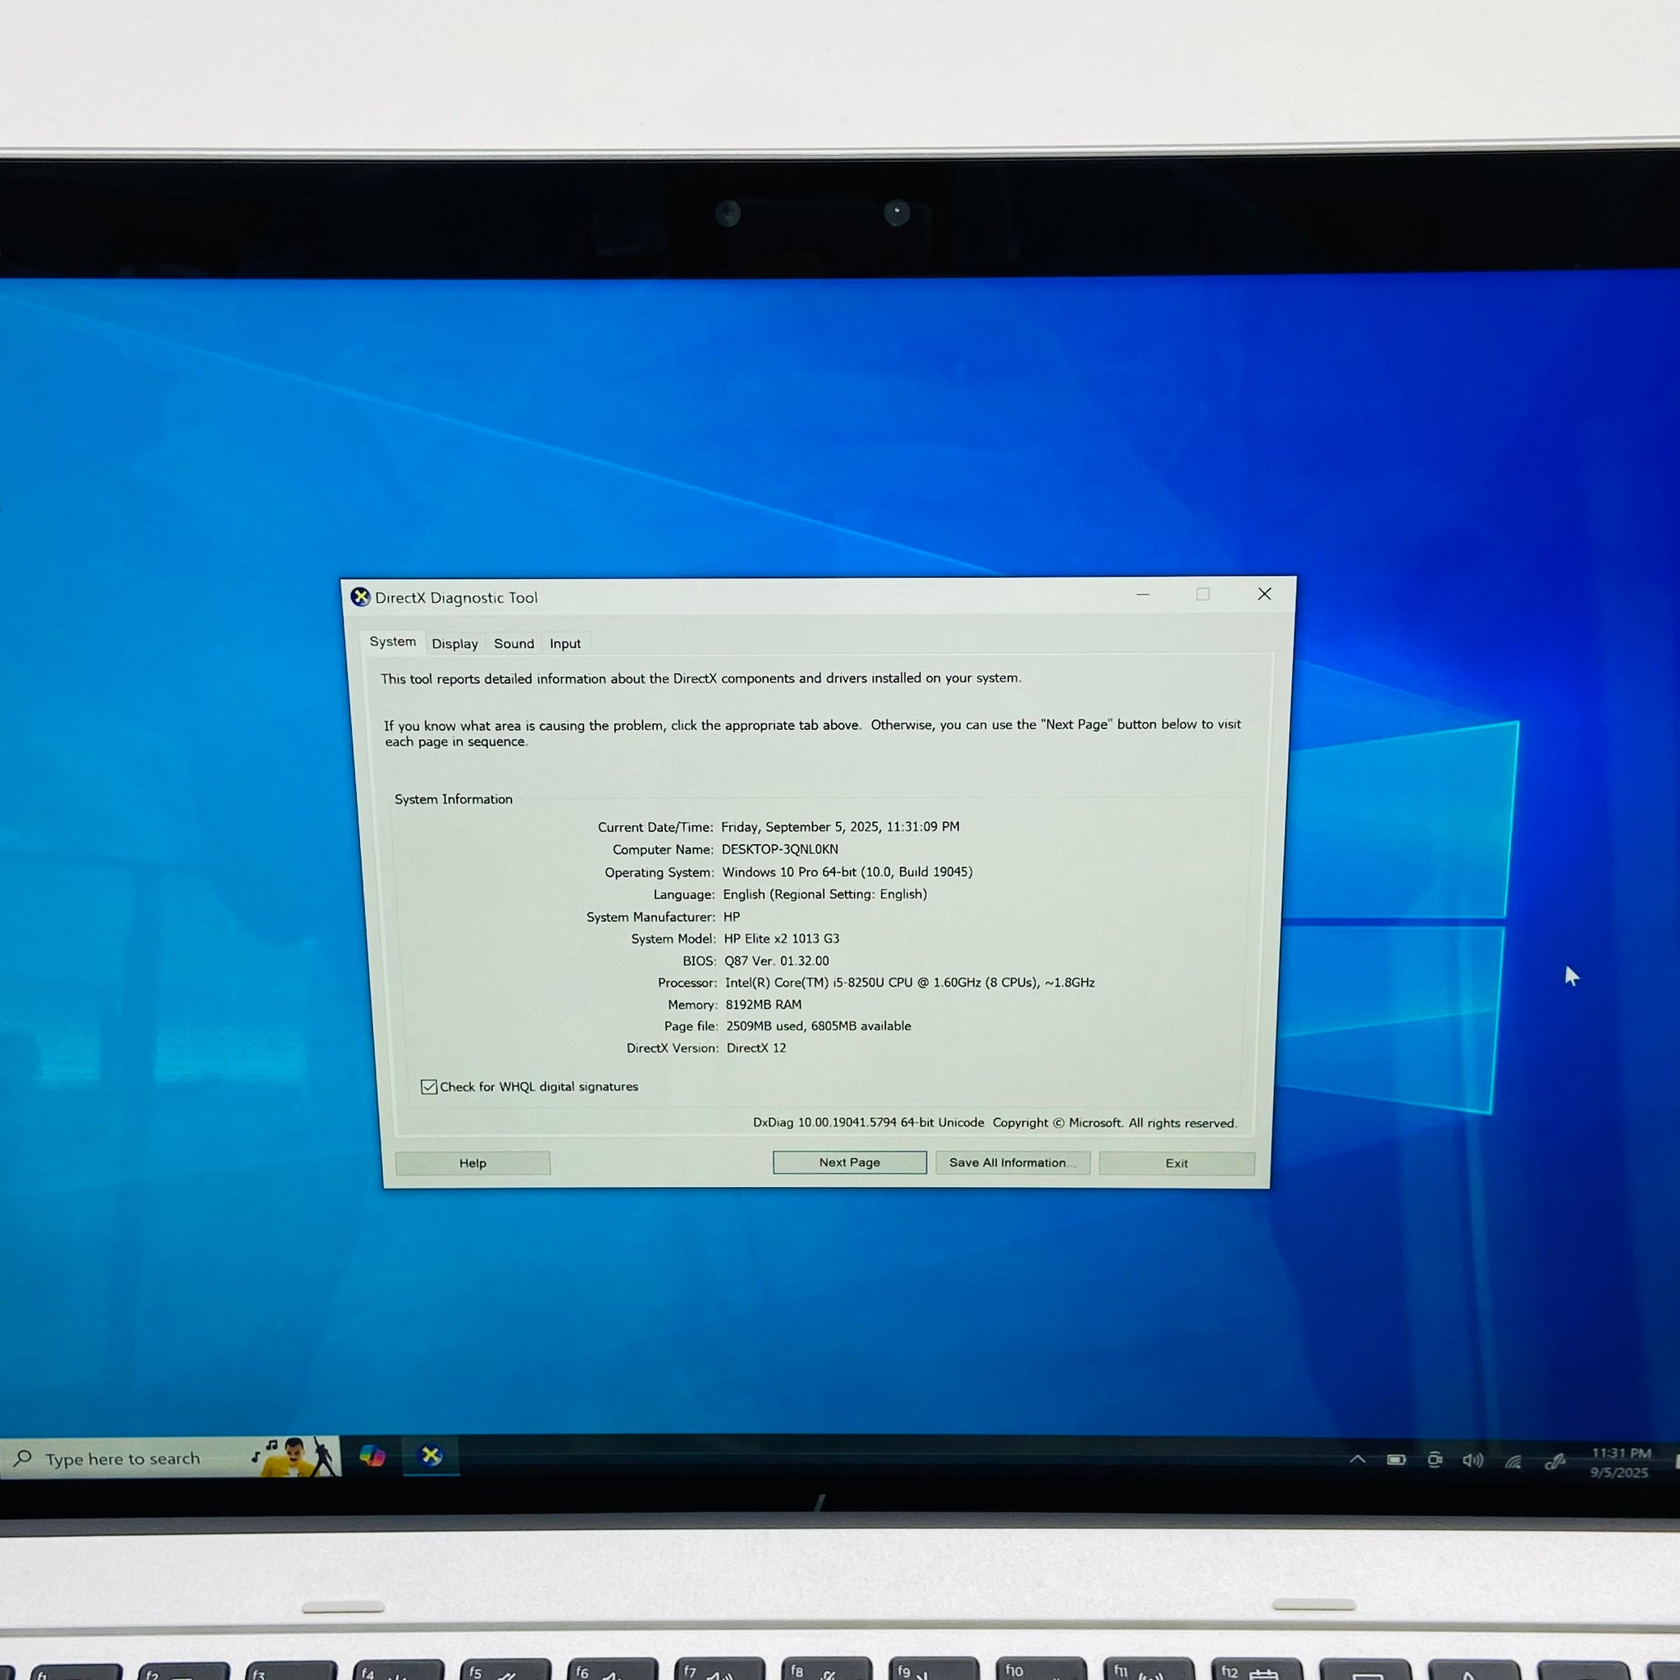
Task: Toggle Check for WHQL digital signatures
Action: [429, 1087]
